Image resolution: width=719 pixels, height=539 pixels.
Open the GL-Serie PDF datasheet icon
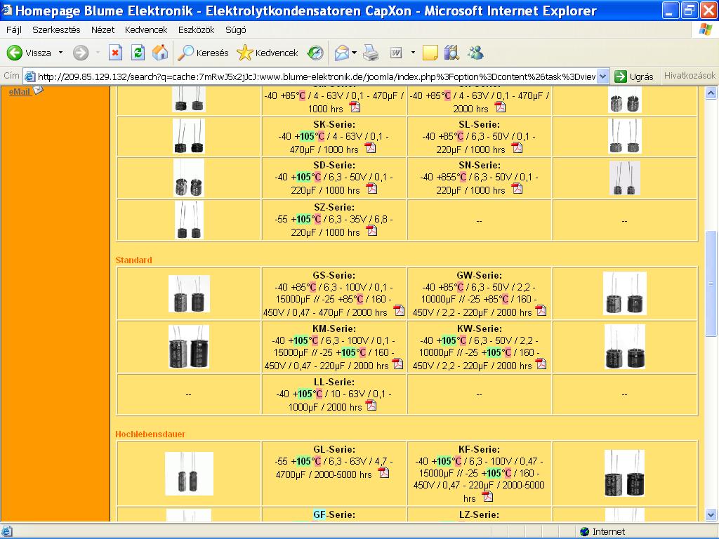point(383,473)
